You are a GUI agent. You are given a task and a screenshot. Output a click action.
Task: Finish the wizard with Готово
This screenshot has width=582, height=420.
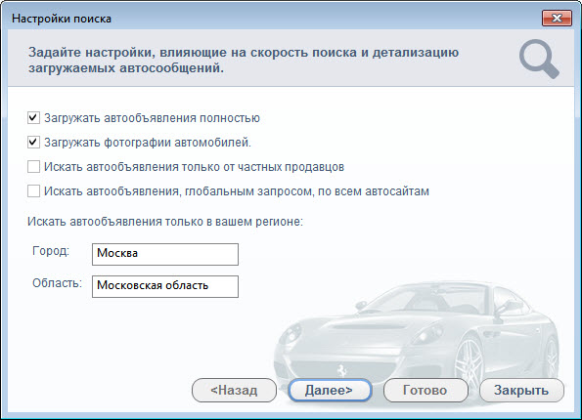pos(425,391)
